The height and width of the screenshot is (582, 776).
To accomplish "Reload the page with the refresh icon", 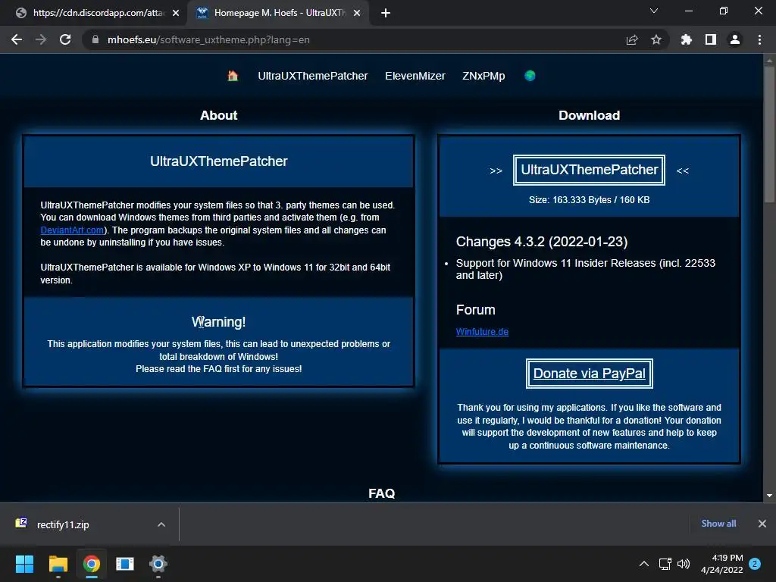I will (x=65, y=39).
